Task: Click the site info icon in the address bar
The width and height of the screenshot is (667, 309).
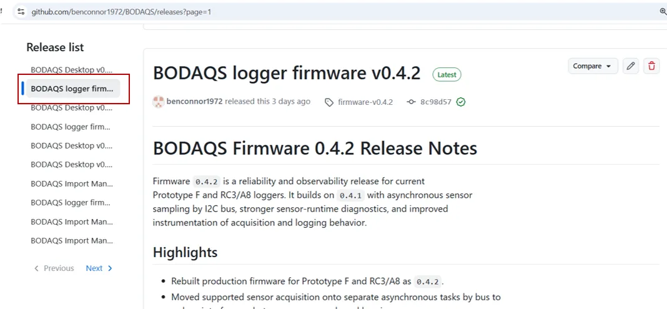Action: click(21, 12)
